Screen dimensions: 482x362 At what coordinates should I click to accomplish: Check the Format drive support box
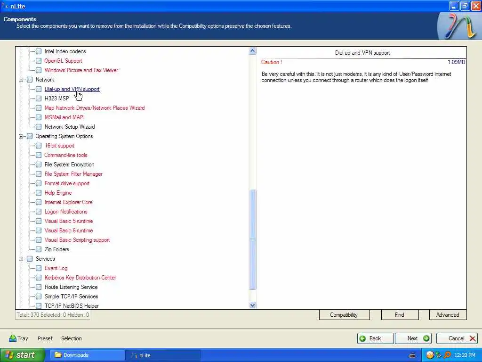[39, 183]
